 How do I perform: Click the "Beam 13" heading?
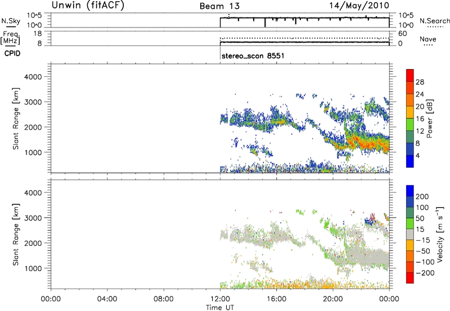(219, 6)
